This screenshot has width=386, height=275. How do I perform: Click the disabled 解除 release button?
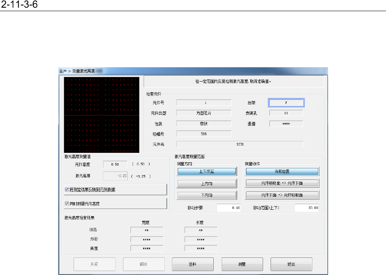click(144, 264)
